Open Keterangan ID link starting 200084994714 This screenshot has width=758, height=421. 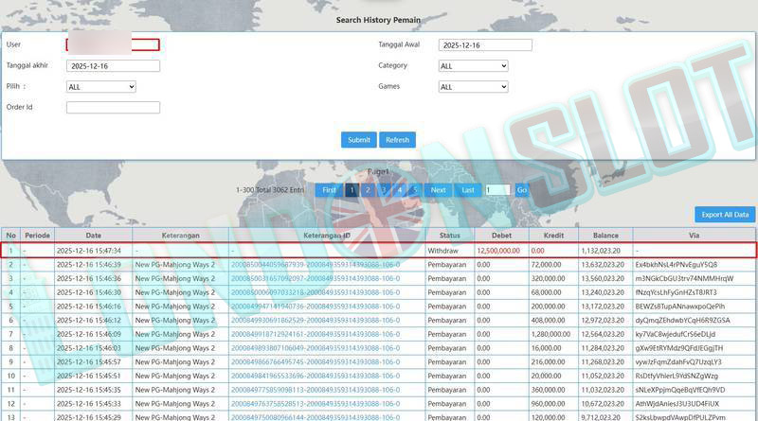point(316,307)
